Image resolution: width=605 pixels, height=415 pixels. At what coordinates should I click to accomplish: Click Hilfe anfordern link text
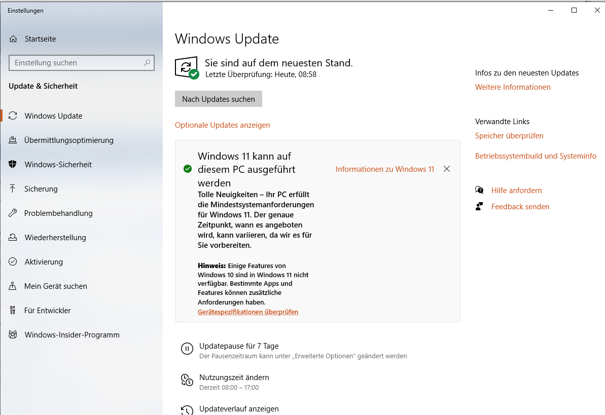pos(516,190)
